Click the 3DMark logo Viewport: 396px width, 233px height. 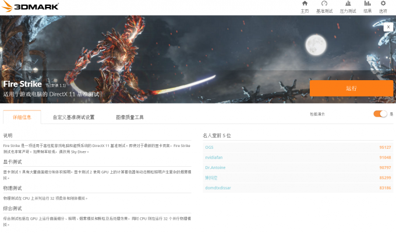[30, 6]
